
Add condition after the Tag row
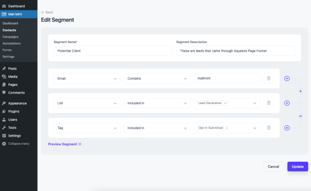coord(287,128)
